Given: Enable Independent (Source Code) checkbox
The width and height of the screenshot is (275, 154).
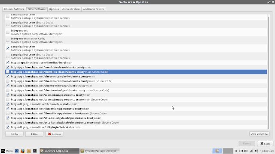Looking at the screenshot, I should (x=8, y=40).
